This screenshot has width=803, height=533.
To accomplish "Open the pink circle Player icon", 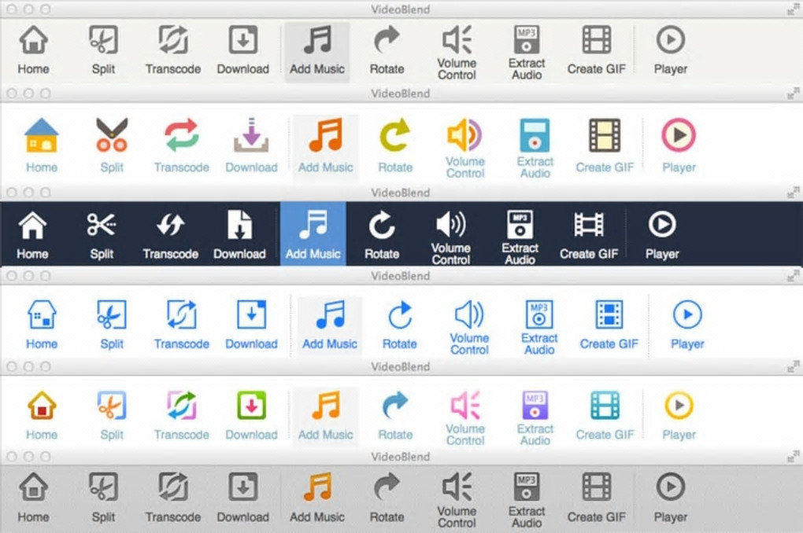I will (679, 135).
